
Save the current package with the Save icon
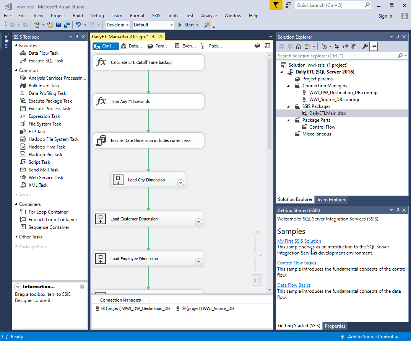coord(58,25)
